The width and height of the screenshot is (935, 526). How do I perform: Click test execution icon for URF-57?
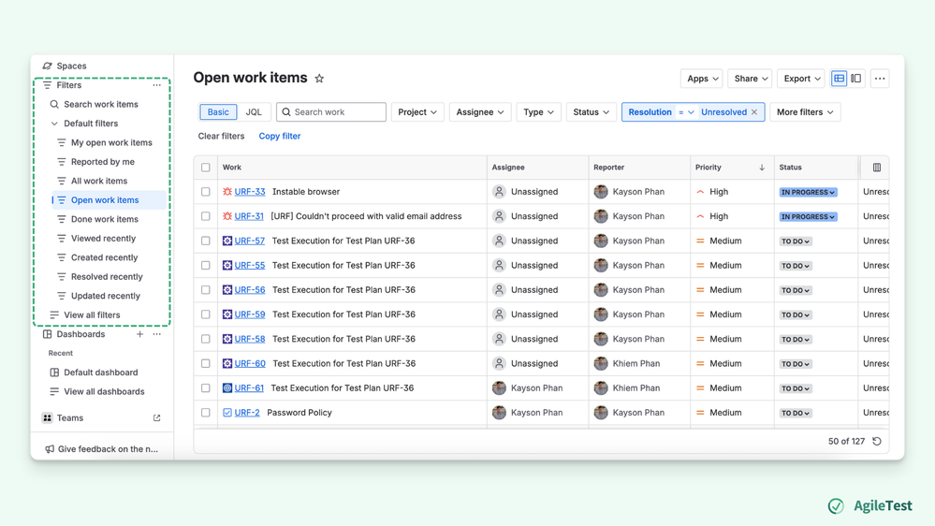(227, 241)
